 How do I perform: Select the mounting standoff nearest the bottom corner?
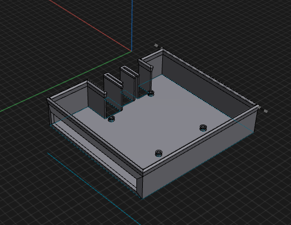pyautogui.click(x=159, y=153)
